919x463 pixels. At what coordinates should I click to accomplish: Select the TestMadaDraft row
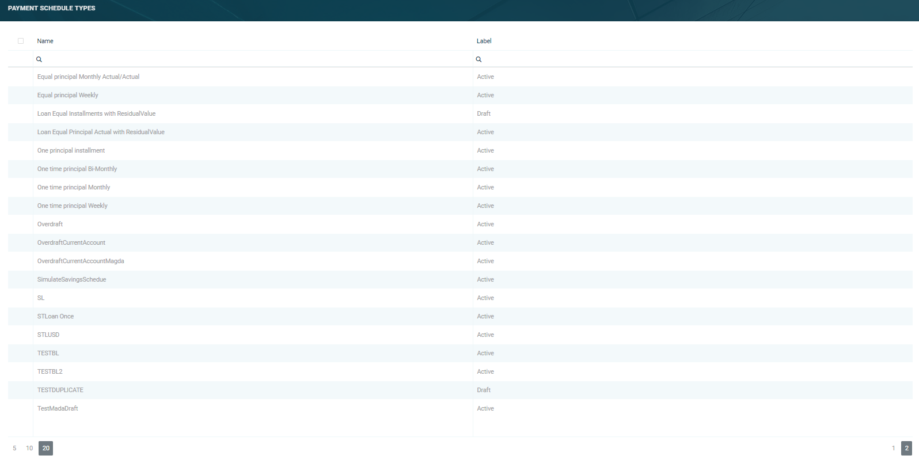point(460,408)
